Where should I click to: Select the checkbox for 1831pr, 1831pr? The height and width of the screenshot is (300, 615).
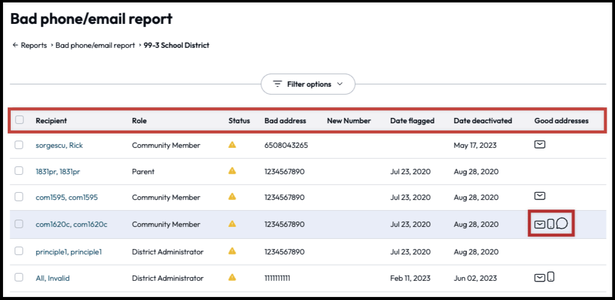(x=19, y=171)
